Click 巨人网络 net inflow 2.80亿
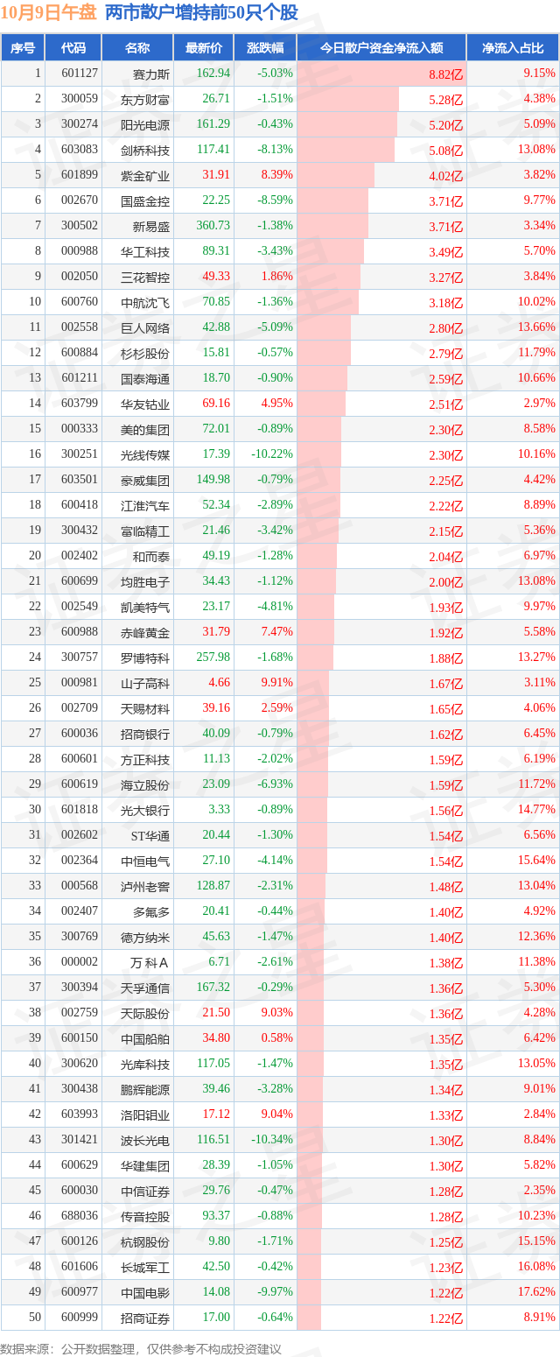The width and height of the screenshot is (560, 1357). [x=445, y=328]
